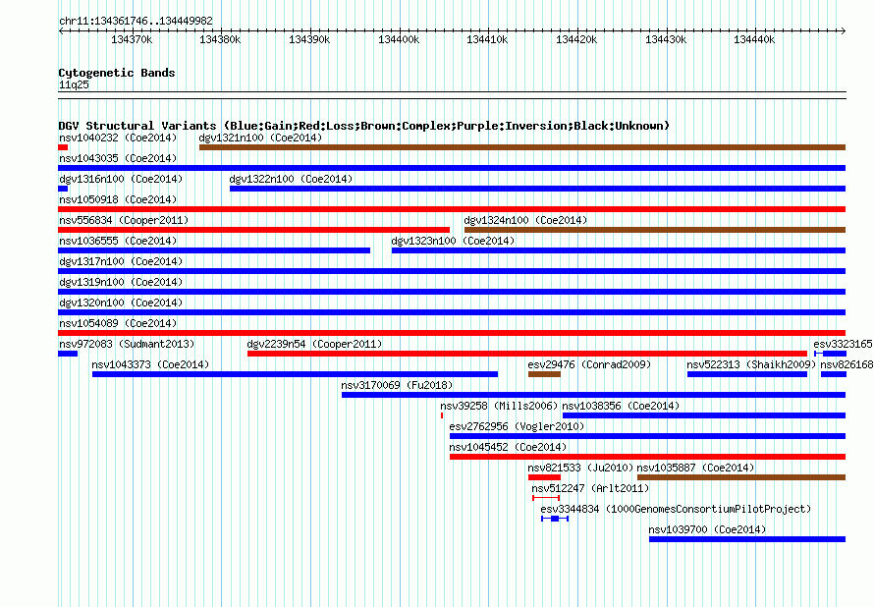874x607 pixels.
Task: Open nsv821533 (Ju2010) label
Action: (580, 468)
